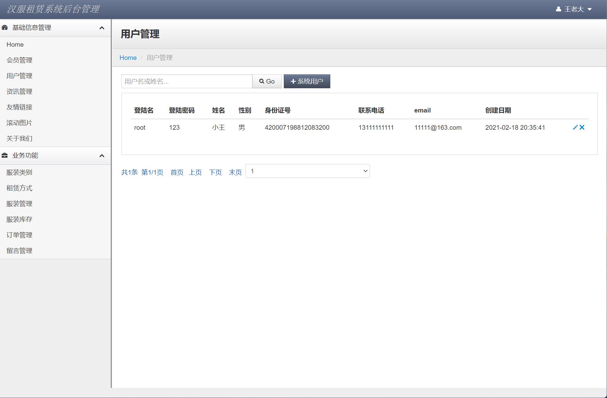Click the delete X icon for user root
Viewport: 607px width, 398px height.
pos(582,127)
